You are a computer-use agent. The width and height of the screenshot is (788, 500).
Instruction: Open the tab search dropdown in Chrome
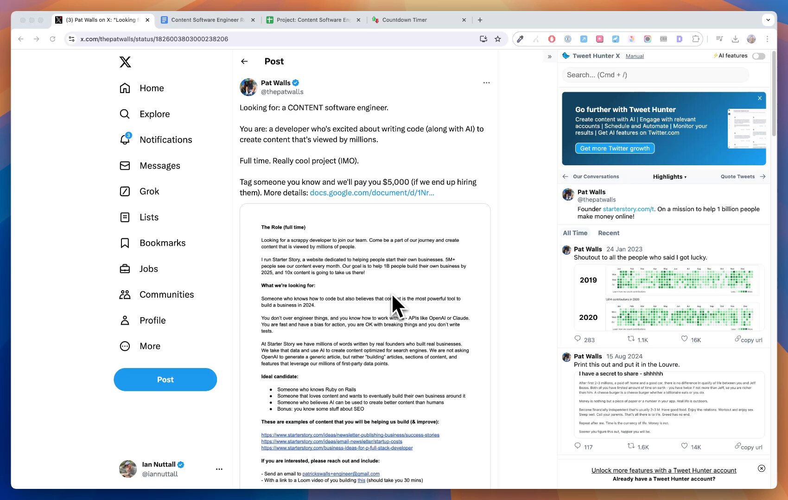click(x=768, y=20)
